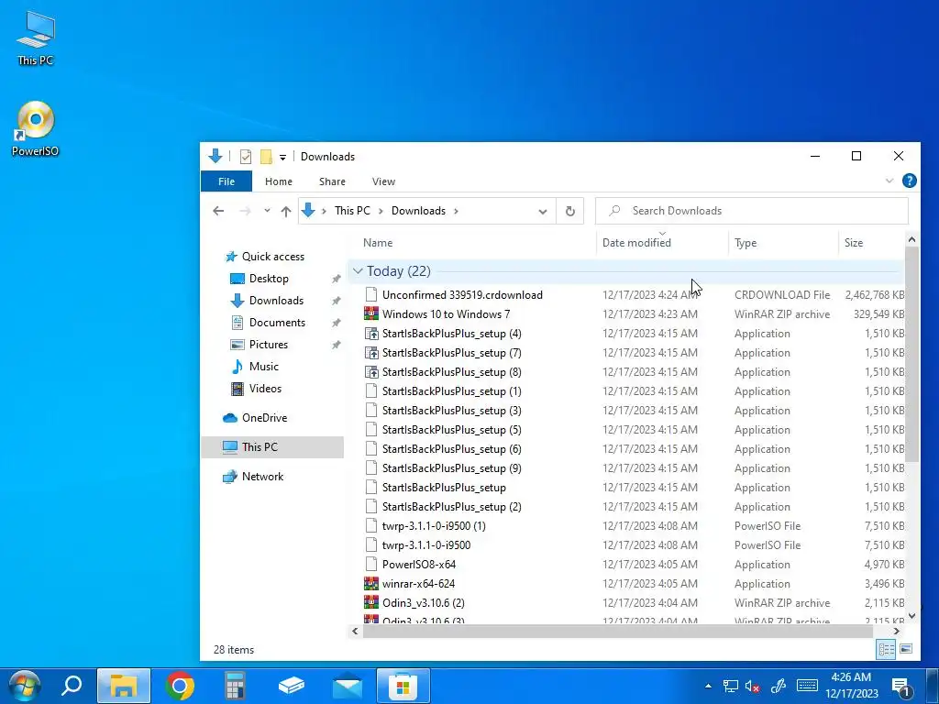The width and height of the screenshot is (939, 704).
Task: Open Calculator from the taskbar
Action: click(236, 686)
